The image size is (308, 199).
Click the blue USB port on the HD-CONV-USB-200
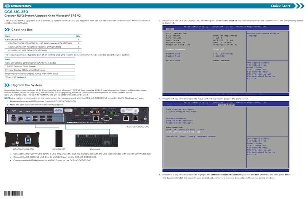point(28,140)
